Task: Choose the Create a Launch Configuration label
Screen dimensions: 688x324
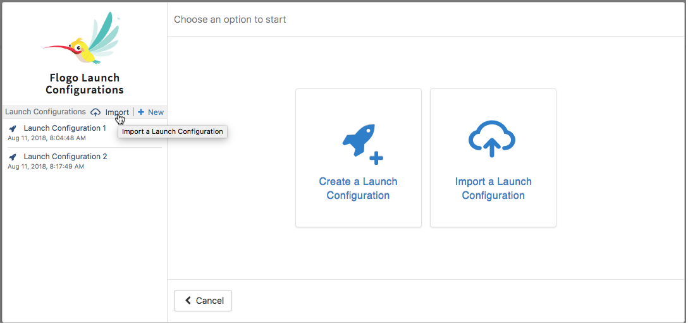Action: (x=358, y=188)
